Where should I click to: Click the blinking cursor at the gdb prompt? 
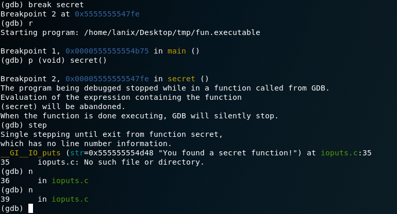coord(30,208)
